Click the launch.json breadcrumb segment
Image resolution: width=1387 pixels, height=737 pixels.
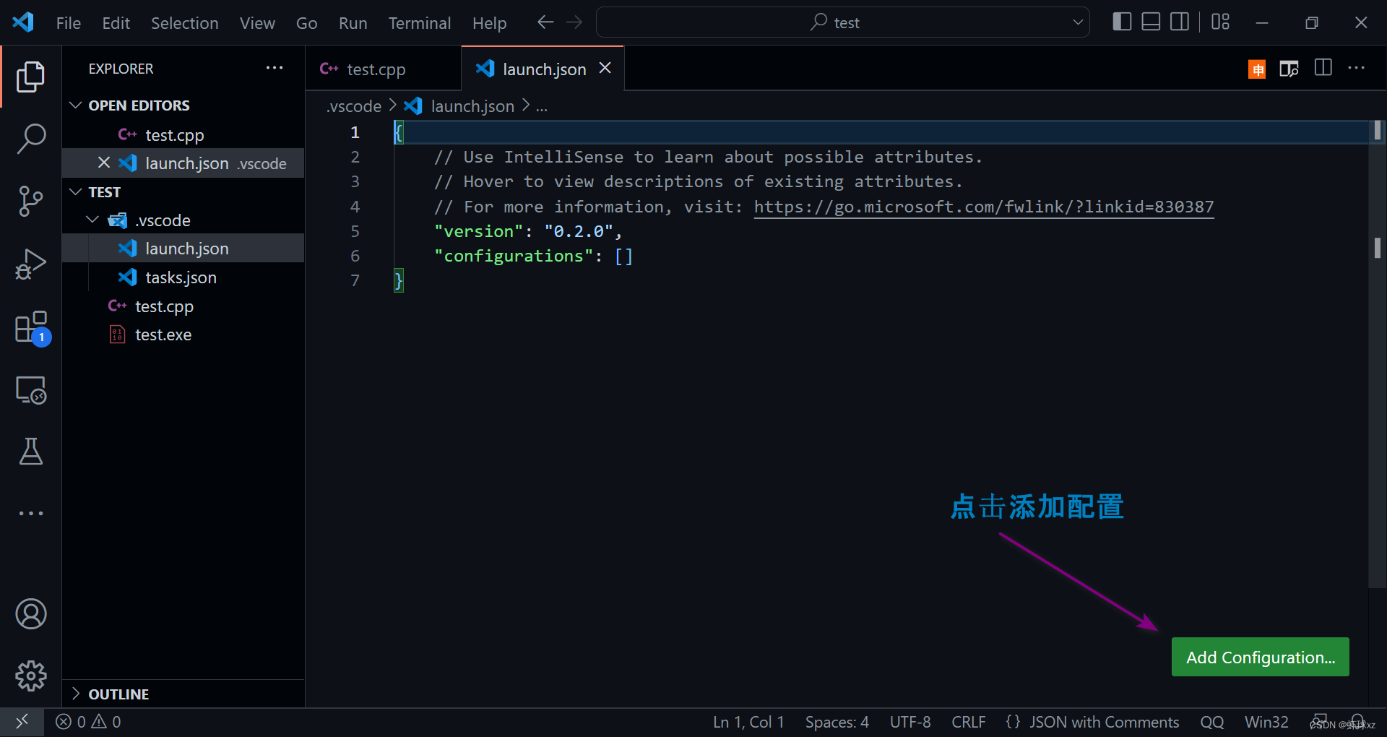click(x=472, y=106)
